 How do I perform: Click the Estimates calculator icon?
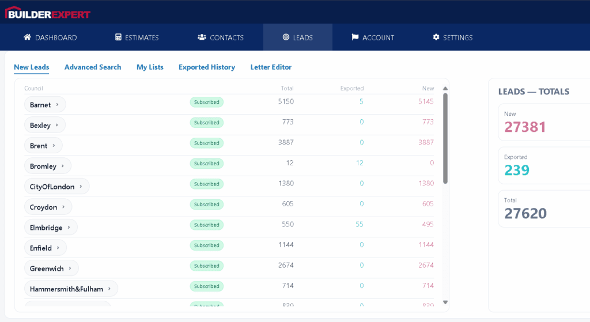pos(118,37)
